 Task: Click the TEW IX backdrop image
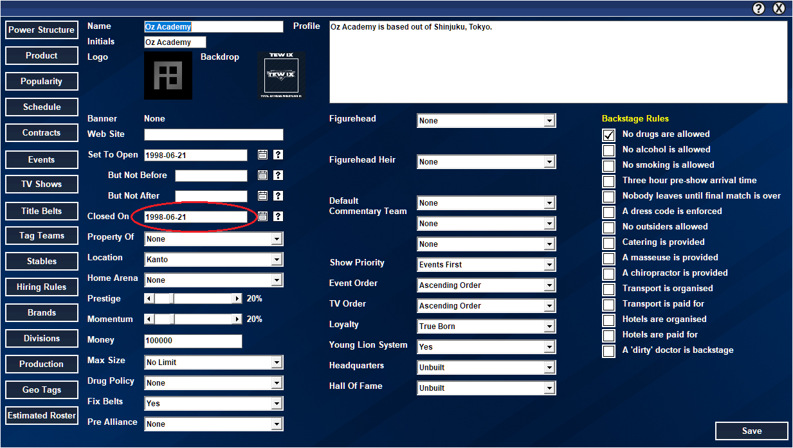point(281,75)
